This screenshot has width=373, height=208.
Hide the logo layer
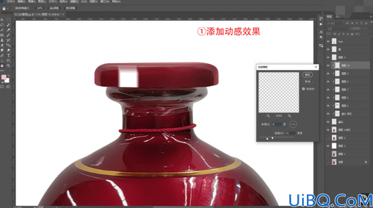pos(328,41)
